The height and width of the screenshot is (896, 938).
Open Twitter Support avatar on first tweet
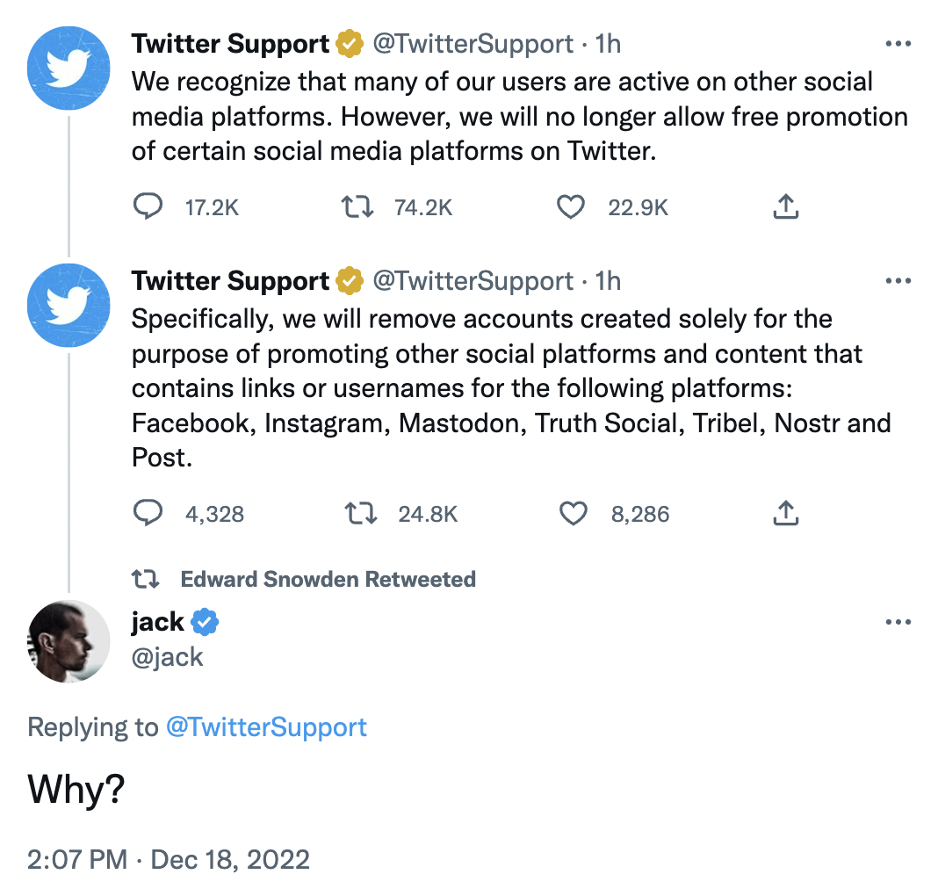69,69
